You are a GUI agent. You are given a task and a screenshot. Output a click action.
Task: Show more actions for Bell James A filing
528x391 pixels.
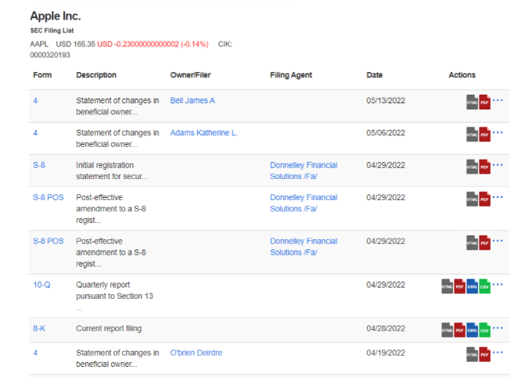[497, 101]
